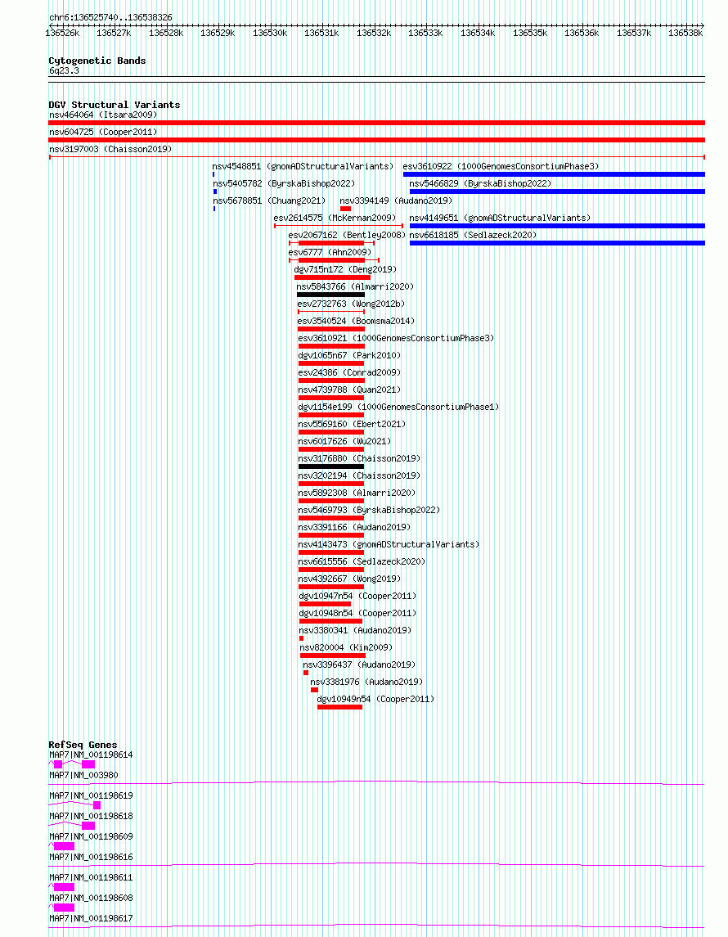
Task: Open variant nsv4149651 (gnomADStructuralVariants)
Action: (500, 218)
